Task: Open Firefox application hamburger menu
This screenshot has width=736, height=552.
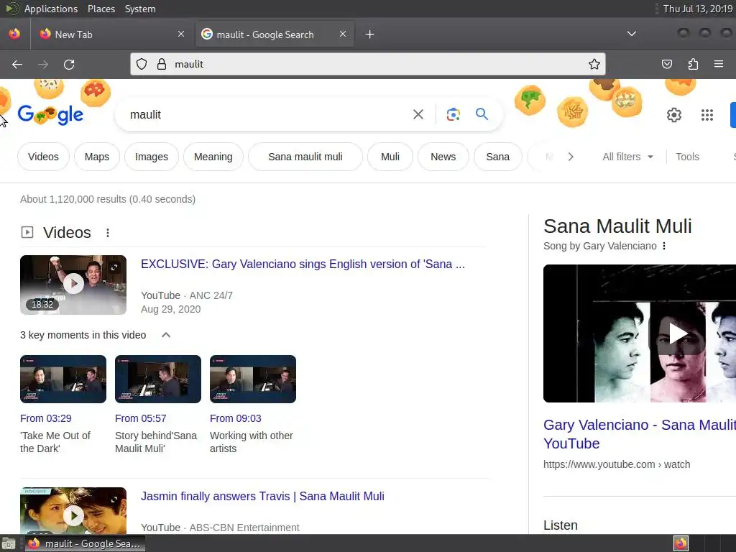Action: pyautogui.click(x=719, y=64)
